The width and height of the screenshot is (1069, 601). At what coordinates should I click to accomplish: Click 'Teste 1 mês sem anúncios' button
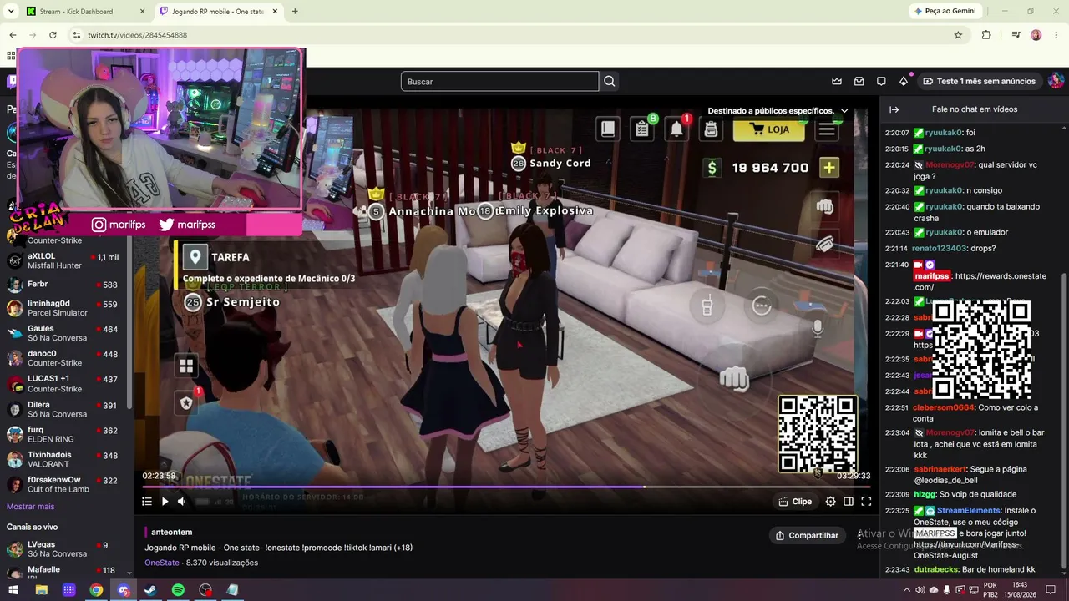tap(979, 81)
